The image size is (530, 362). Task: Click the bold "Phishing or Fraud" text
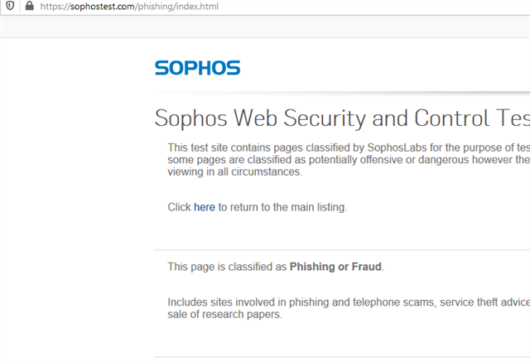click(335, 267)
